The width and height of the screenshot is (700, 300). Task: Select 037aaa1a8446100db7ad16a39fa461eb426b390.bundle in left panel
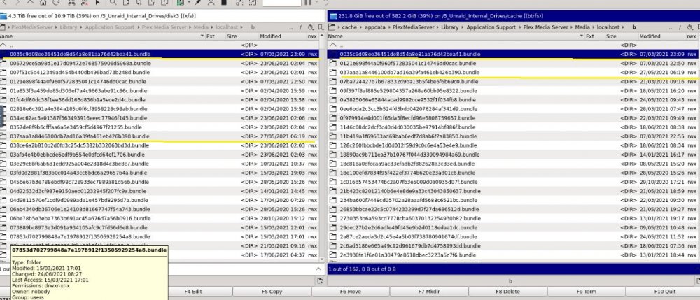coord(160,136)
